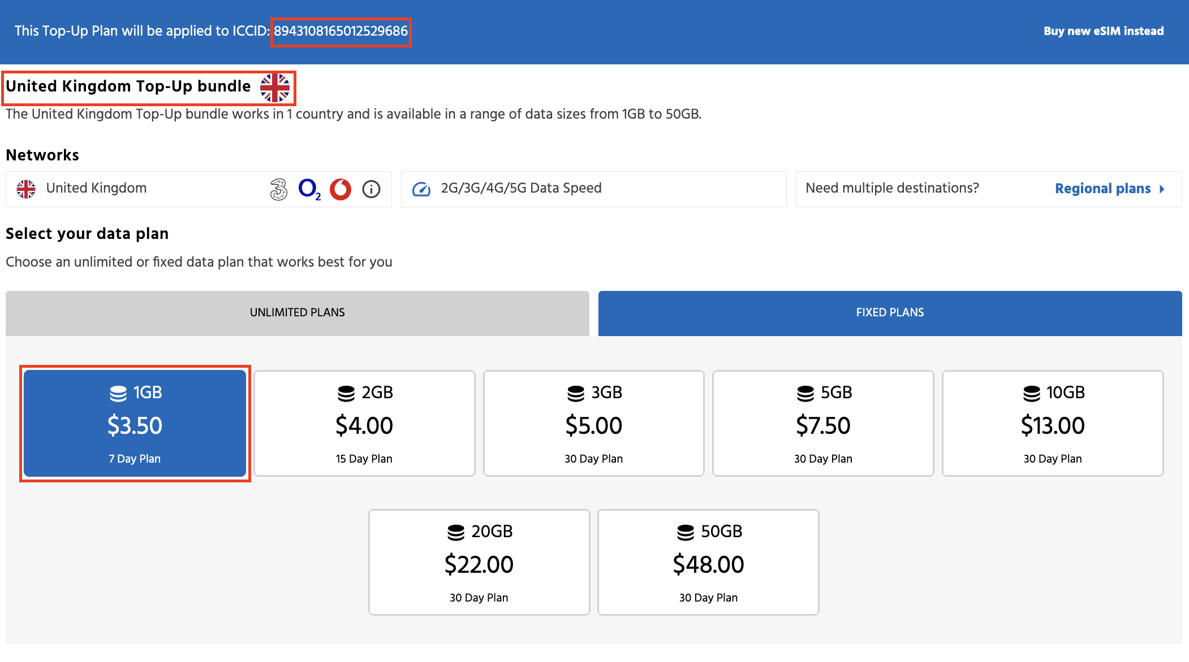Viewport: 1189px width, 662px height.
Task: Click the data speed gauge icon
Action: pyautogui.click(x=421, y=189)
